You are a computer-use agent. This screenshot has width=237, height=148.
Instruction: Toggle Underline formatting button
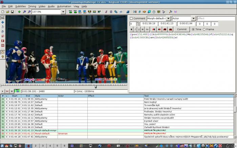[x=139, y=29]
